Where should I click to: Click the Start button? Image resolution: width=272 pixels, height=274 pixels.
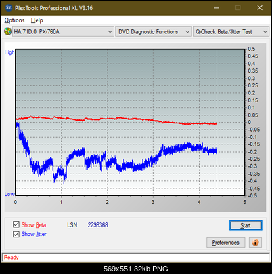246,225
